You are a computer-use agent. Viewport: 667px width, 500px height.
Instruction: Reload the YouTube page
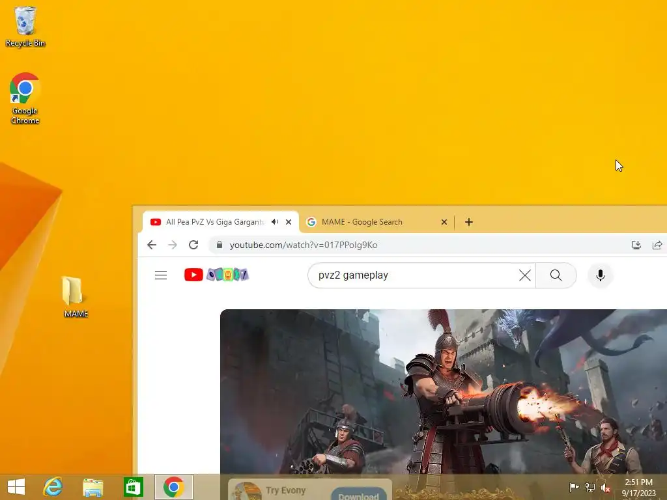[x=193, y=245]
